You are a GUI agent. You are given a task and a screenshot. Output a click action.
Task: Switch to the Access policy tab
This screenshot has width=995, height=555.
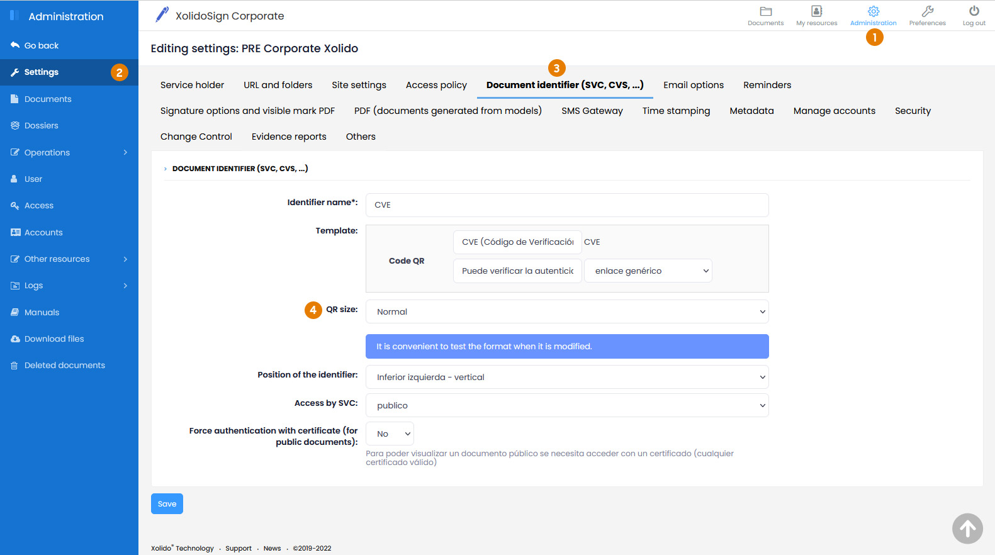436,85
